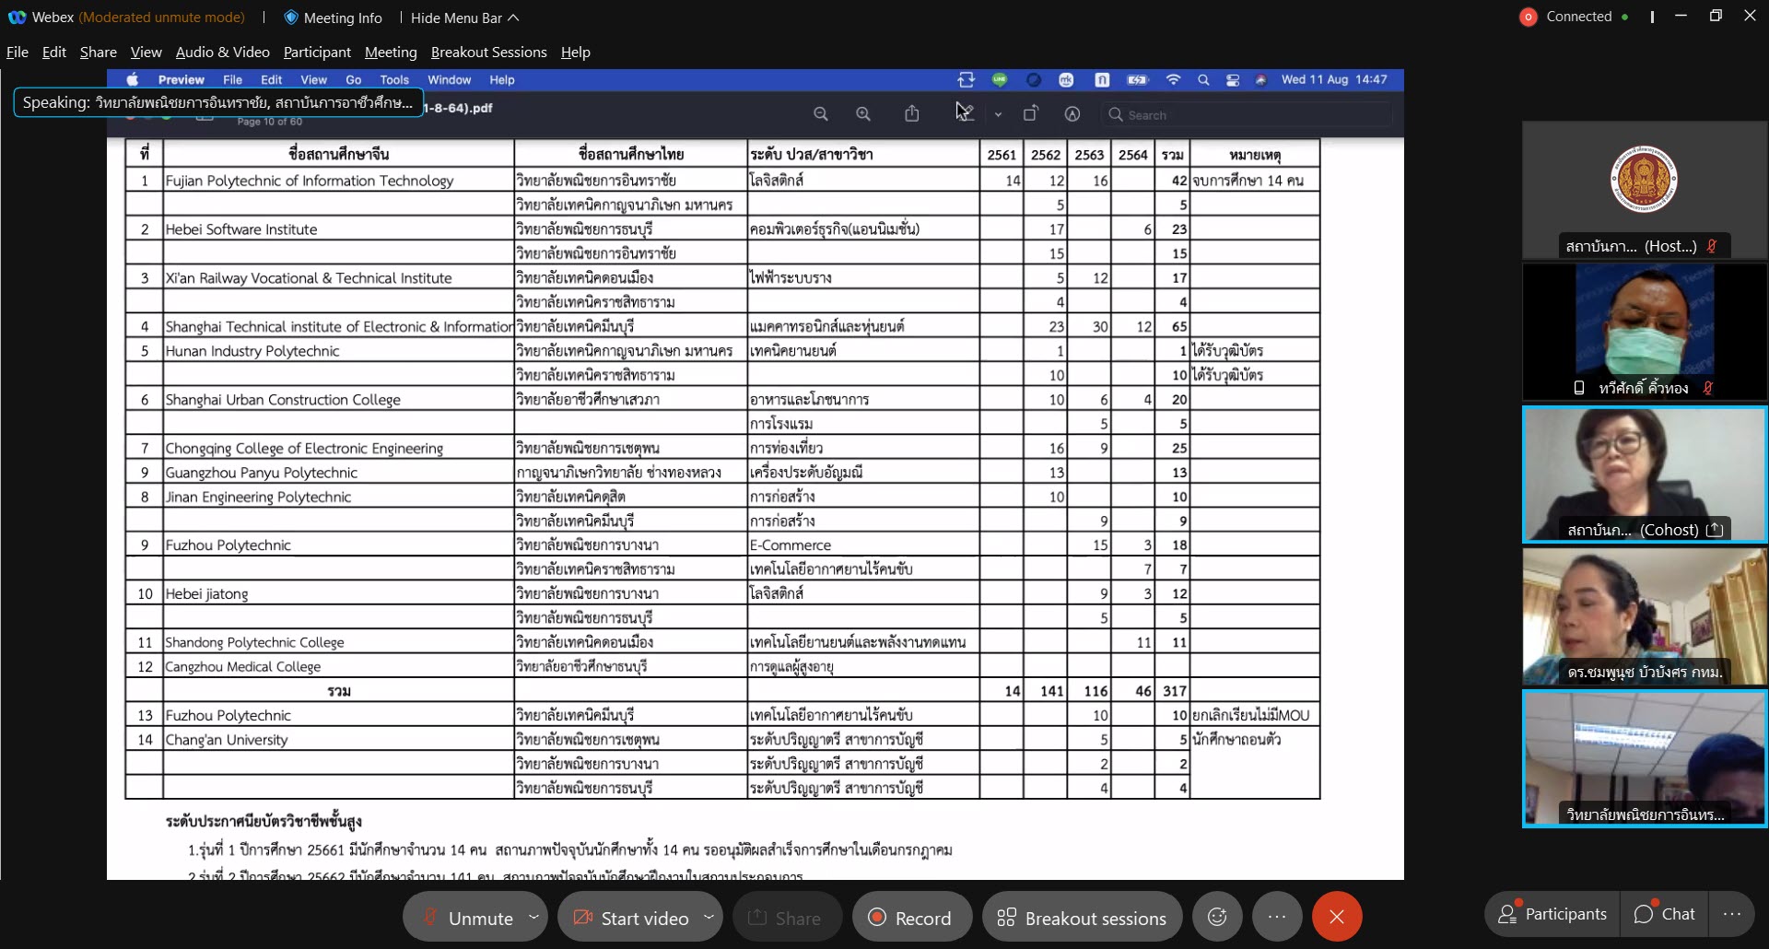Open the Window menu in Preview
Screen dimensions: 1769x949
[x=449, y=80]
